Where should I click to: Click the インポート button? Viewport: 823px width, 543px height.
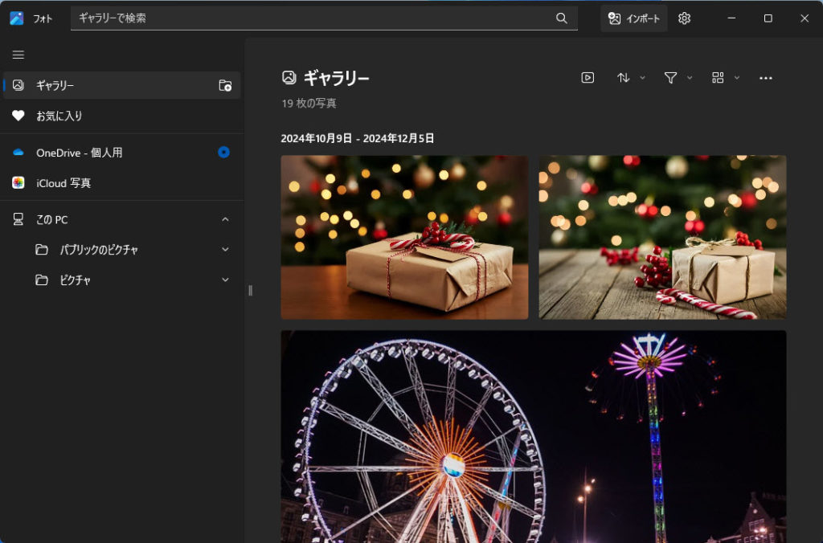(x=633, y=18)
